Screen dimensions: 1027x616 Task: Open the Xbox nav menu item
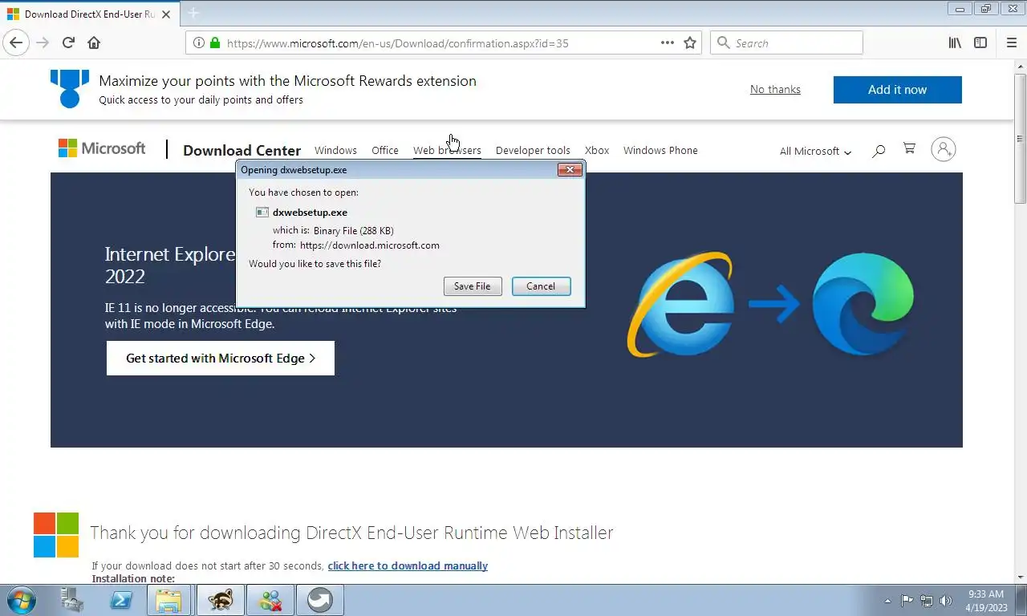pyautogui.click(x=597, y=150)
